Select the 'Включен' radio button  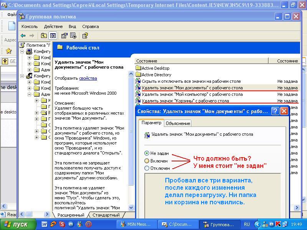pos(147,161)
